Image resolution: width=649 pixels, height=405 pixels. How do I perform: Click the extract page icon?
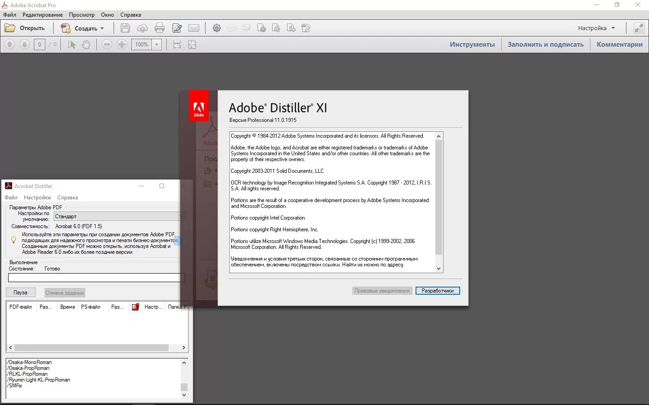coord(292,28)
